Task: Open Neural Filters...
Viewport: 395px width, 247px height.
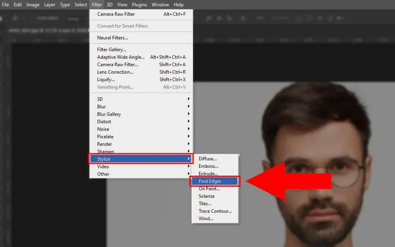Action: [141, 38]
